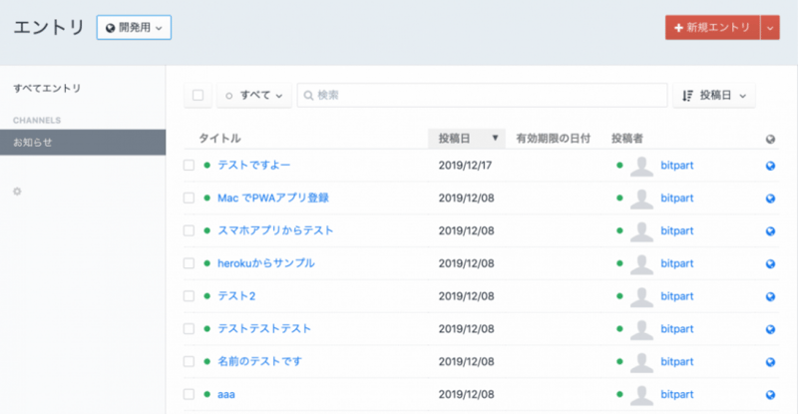
Task: Click author avatar in Mac でPWAアプリ登録 row
Action: click(x=643, y=198)
